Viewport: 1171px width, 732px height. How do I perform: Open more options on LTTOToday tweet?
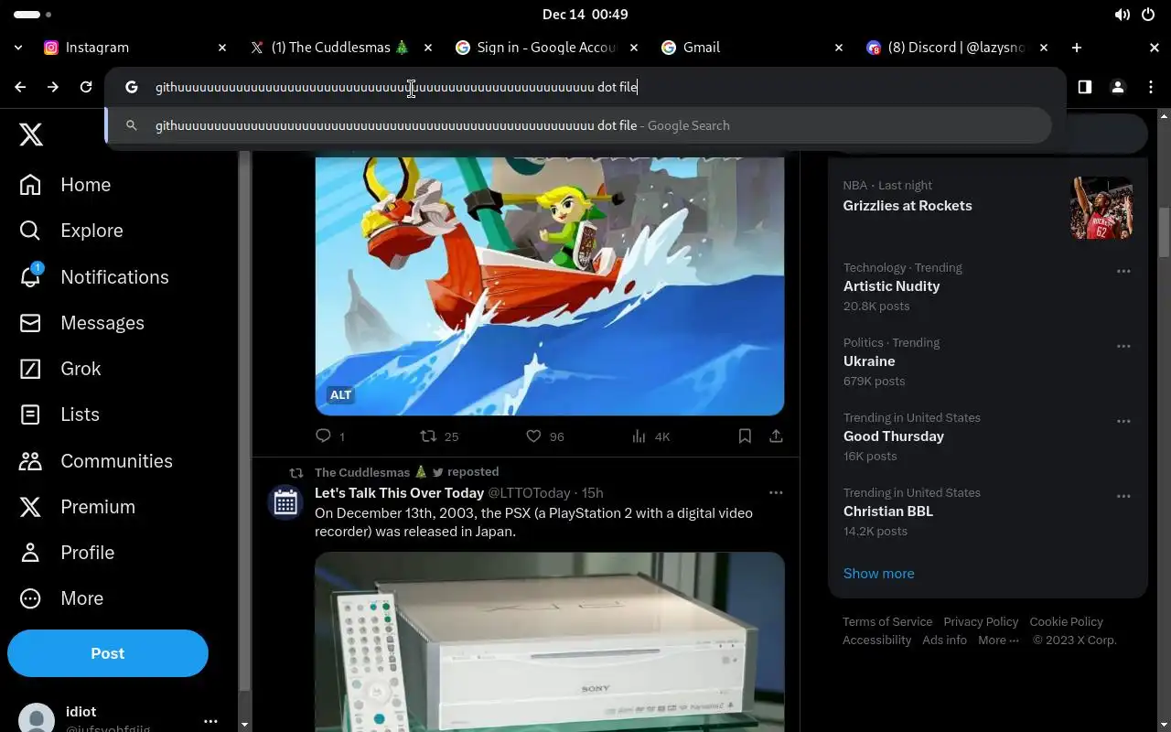(x=776, y=493)
